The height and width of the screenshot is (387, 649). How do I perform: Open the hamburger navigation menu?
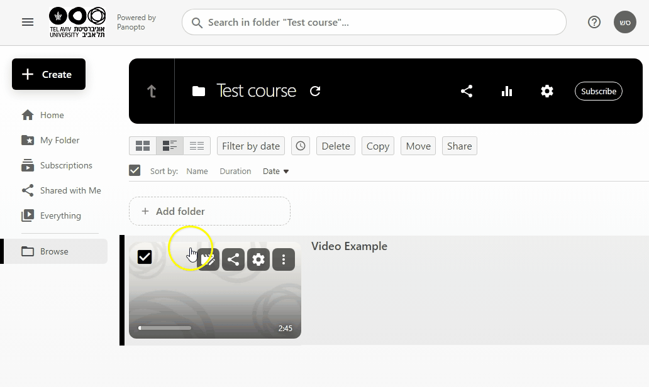(x=28, y=22)
